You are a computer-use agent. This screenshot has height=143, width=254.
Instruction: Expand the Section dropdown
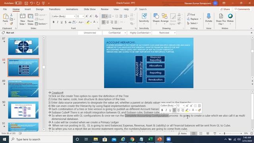tap(41, 24)
